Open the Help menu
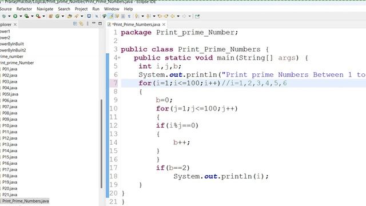The height and width of the screenshot is (206, 366). point(128,9)
